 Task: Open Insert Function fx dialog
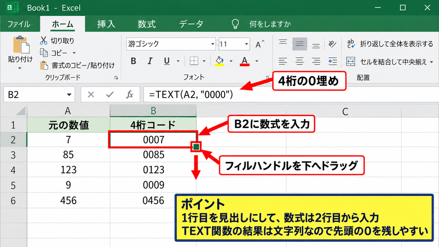[x=130, y=94]
